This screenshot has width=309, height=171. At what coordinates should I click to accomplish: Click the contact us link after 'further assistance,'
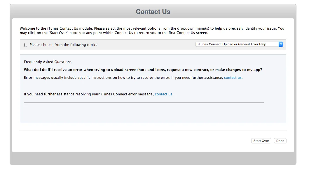[x=233, y=78]
